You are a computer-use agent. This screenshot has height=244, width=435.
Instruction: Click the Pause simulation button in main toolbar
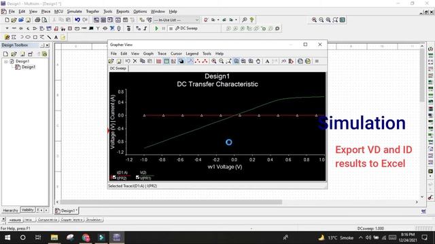(164, 28)
